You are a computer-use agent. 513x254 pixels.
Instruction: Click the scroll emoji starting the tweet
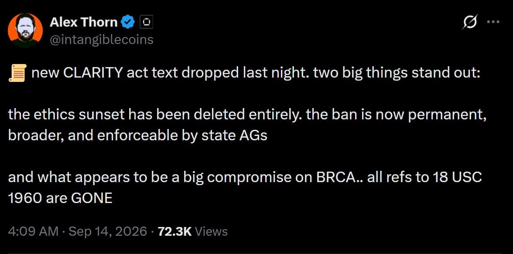click(17, 73)
